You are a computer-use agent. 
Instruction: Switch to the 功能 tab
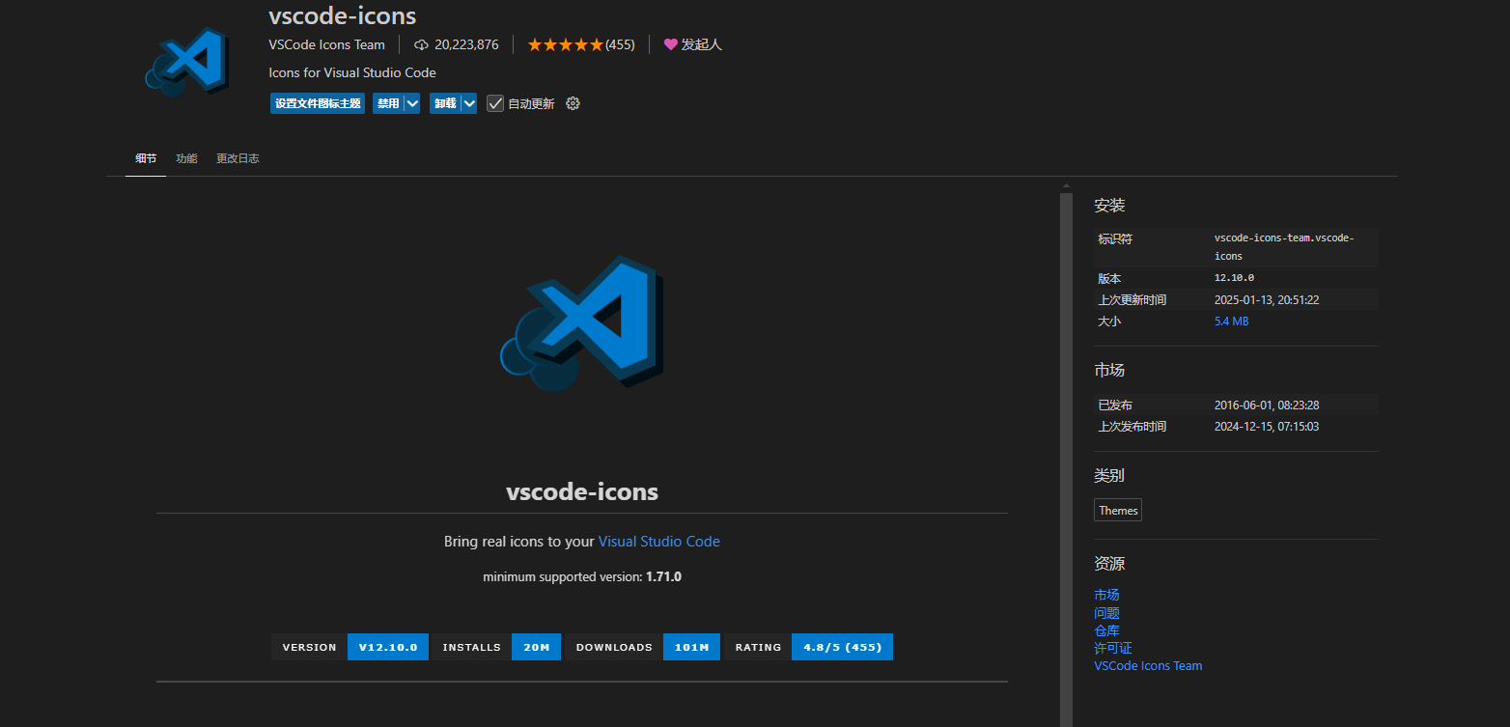186,158
